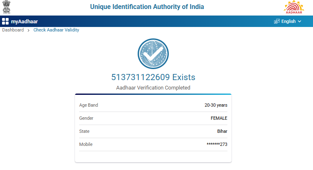
Task: Click the FEMALE gender value
Action: pyautogui.click(x=219, y=118)
